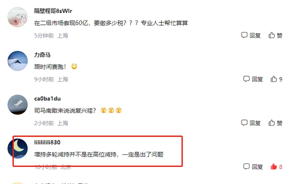Open ca0ba1du's grey laptop avatar
Screen dimensions: 301x184
(x=18, y=105)
